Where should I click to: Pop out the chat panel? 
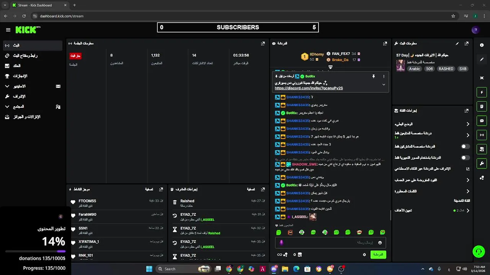385,44
